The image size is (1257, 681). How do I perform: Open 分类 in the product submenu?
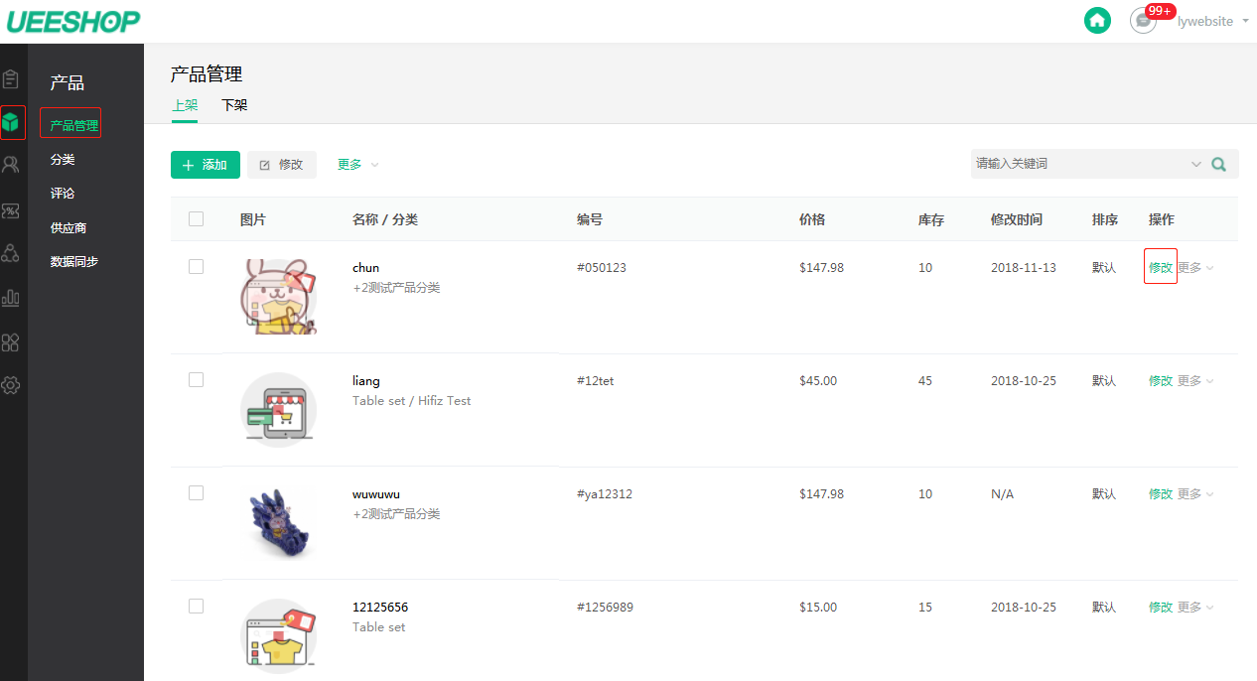tap(63, 160)
